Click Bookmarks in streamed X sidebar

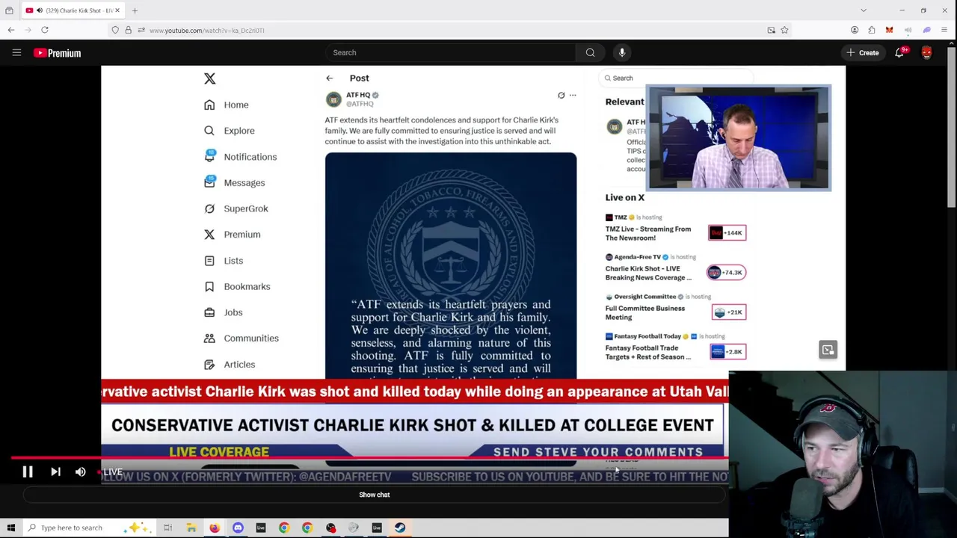coord(237,286)
